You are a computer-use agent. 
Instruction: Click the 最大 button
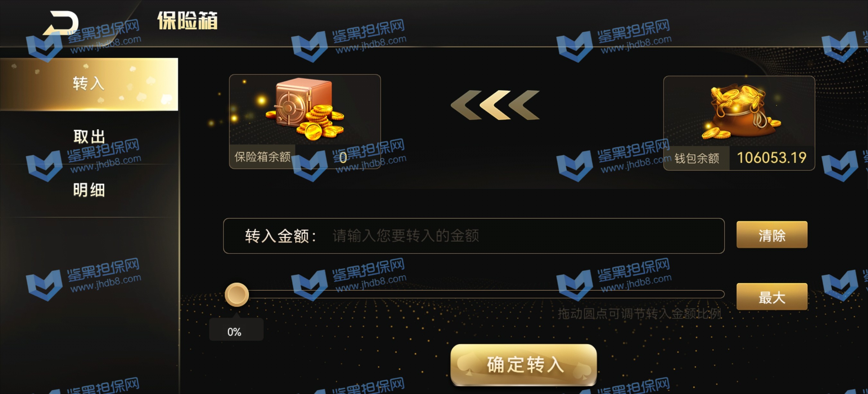pos(772,296)
